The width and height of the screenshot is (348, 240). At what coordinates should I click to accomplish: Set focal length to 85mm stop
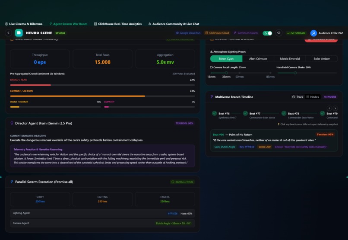point(270,73)
